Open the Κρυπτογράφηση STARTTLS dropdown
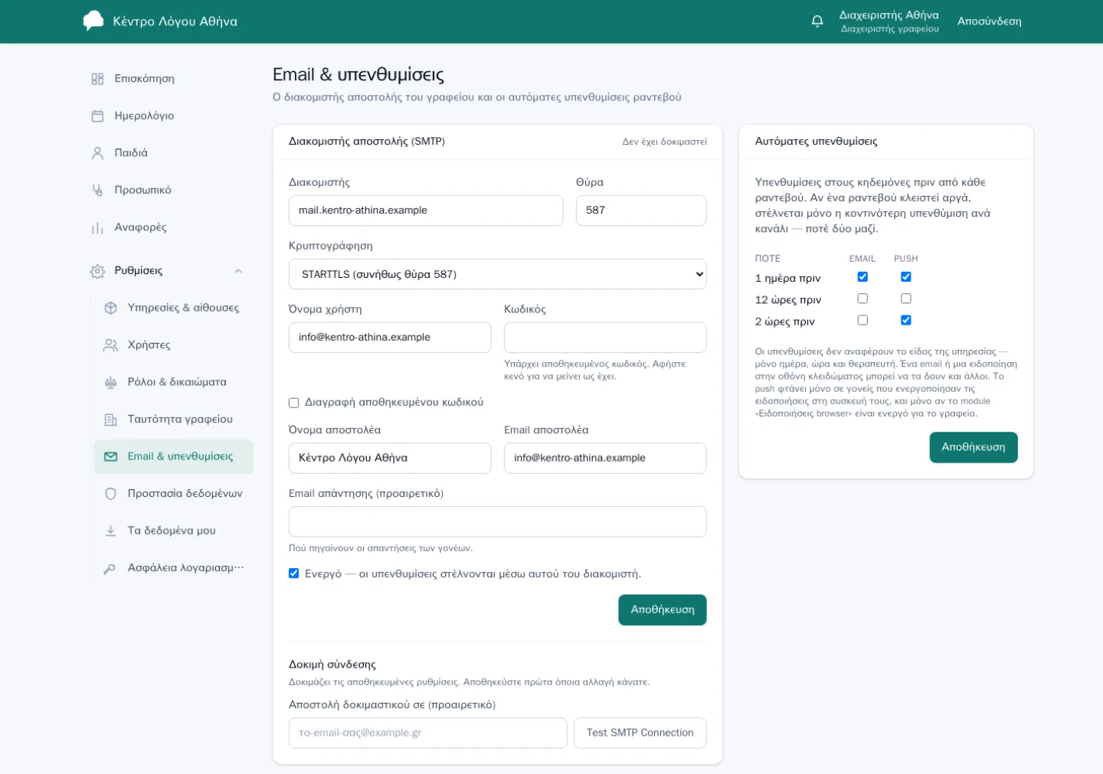The image size is (1103, 774). pyautogui.click(x=497, y=274)
